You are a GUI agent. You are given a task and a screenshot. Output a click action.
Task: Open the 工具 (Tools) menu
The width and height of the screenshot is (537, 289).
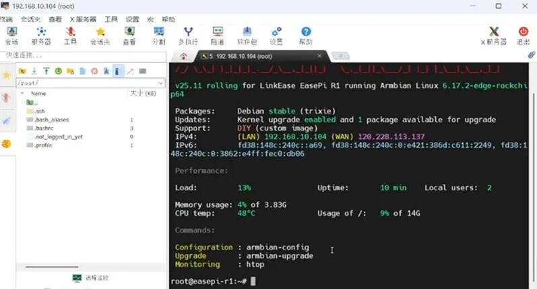click(111, 19)
